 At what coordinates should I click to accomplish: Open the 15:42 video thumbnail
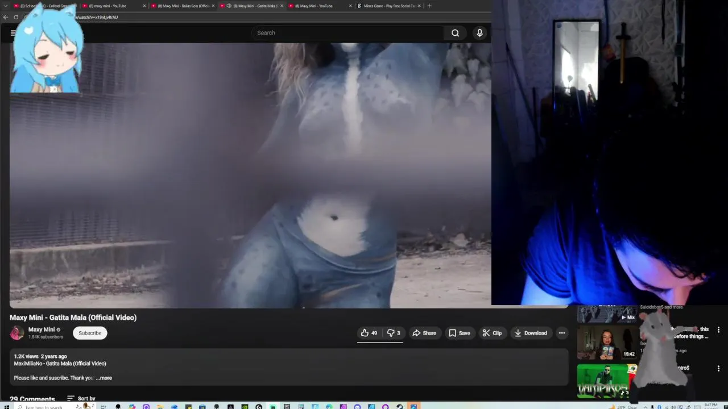click(607, 343)
